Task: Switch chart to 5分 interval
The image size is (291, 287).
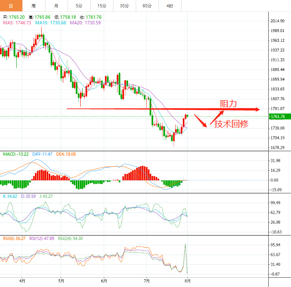Action: (x=79, y=6)
